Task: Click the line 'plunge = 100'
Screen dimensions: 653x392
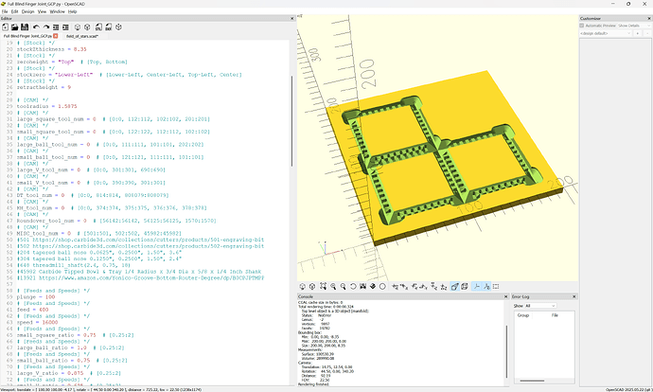Action: (36, 297)
